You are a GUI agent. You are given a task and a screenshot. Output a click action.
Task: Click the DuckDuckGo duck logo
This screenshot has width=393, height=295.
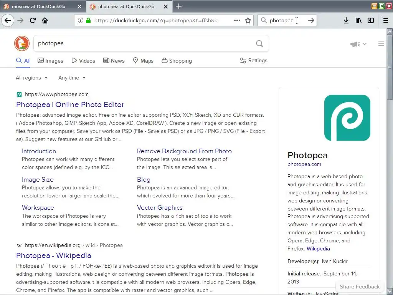pos(22,43)
